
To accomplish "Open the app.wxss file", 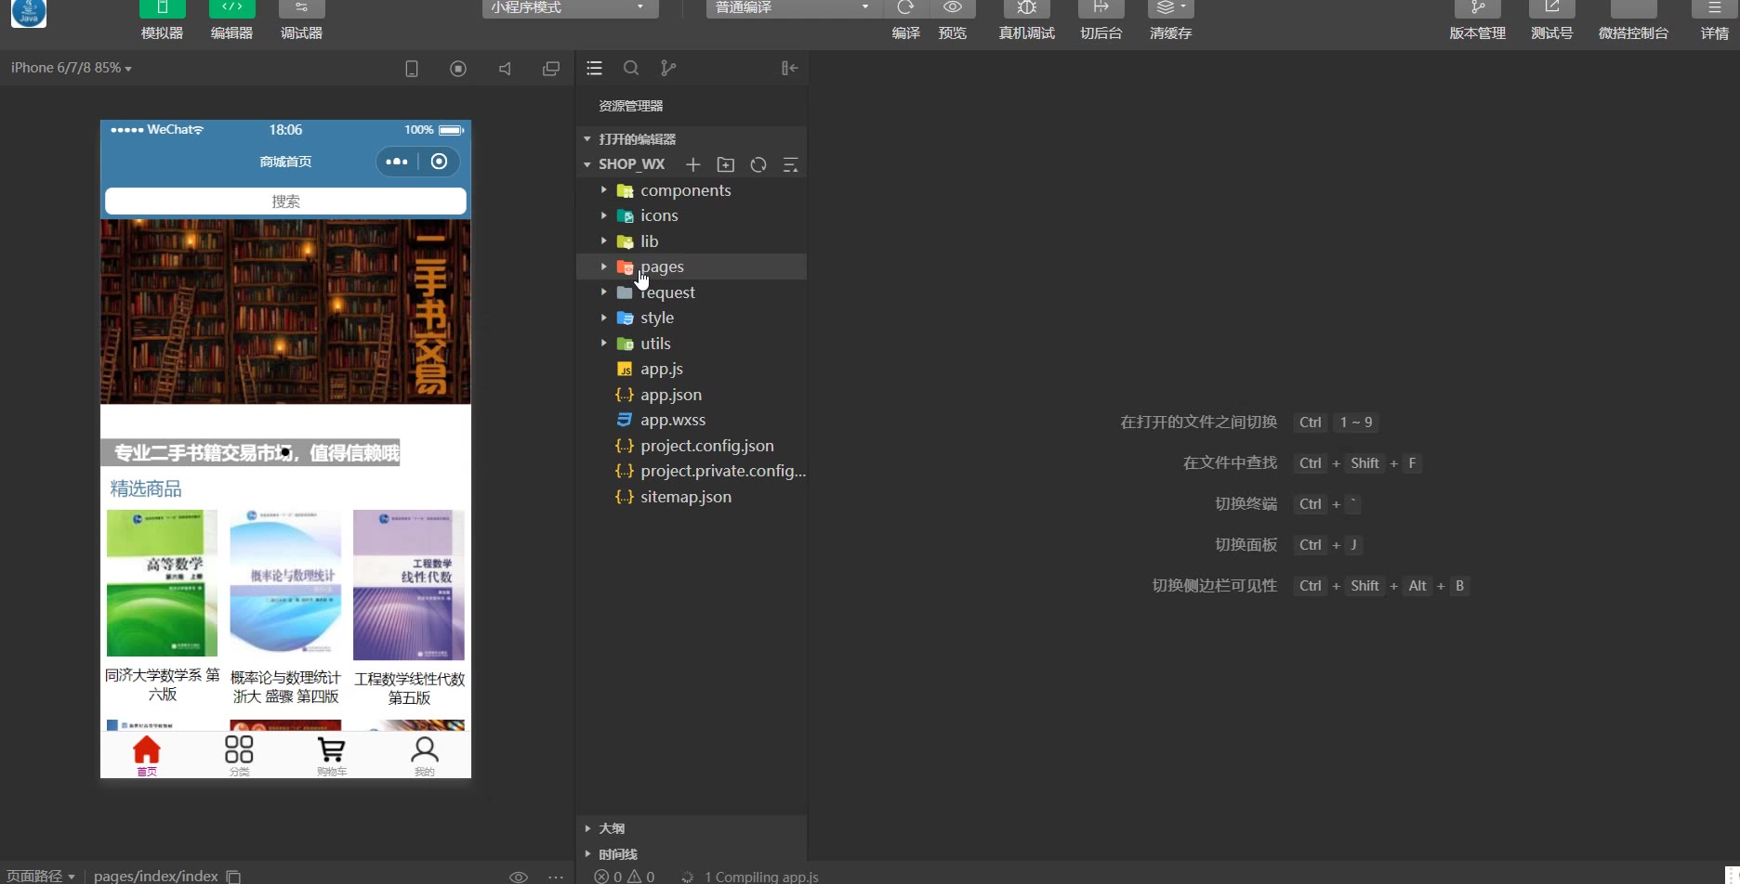I will [692, 420].
